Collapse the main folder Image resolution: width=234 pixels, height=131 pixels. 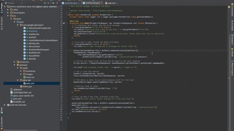(11, 19)
